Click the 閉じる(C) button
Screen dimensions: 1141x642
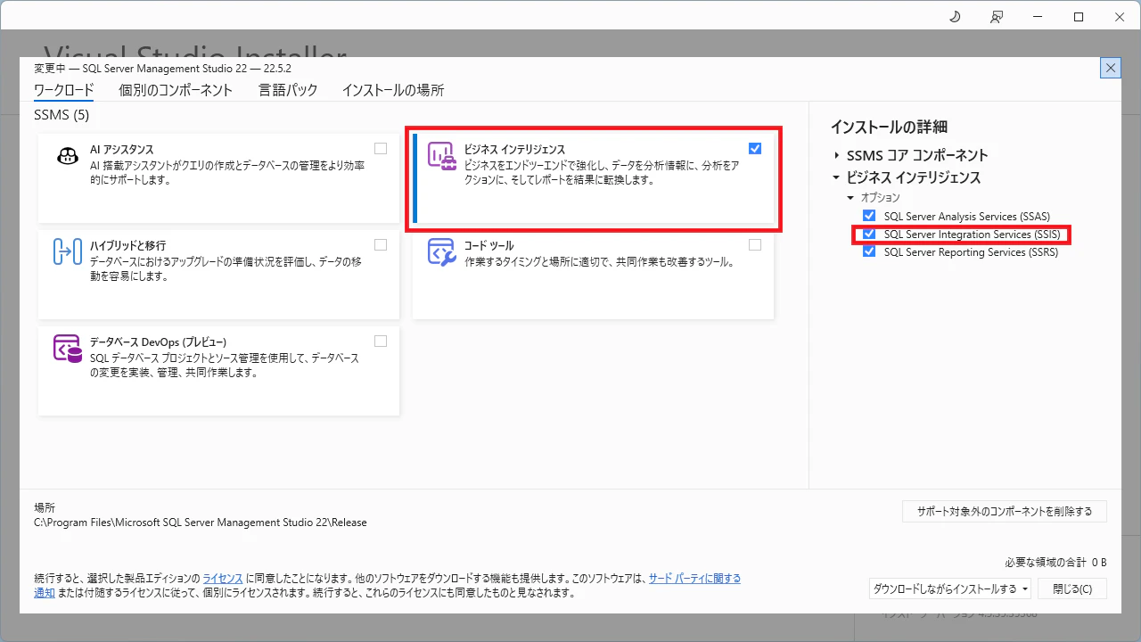(x=1072, y=588)
